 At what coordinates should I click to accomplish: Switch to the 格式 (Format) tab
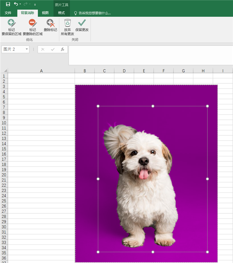(61, 13)
